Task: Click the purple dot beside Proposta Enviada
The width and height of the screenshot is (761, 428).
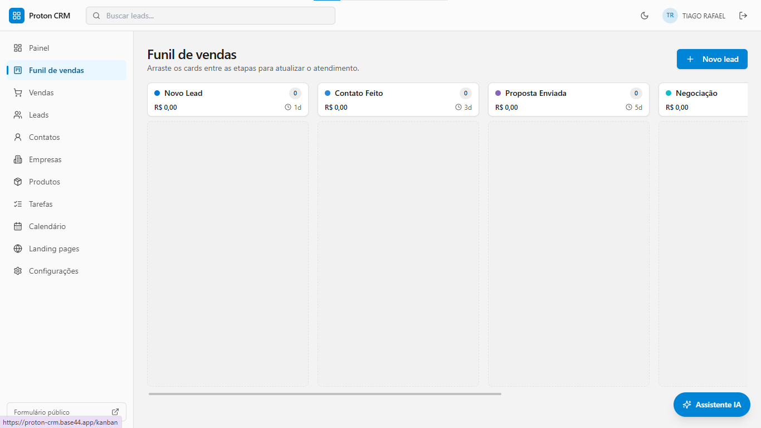Action: [x=498, y=93]
